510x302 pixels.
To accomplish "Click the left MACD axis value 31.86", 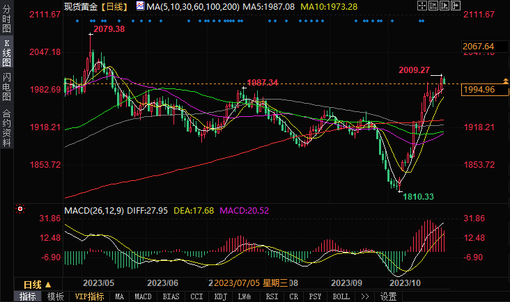I will click(50, 218).
